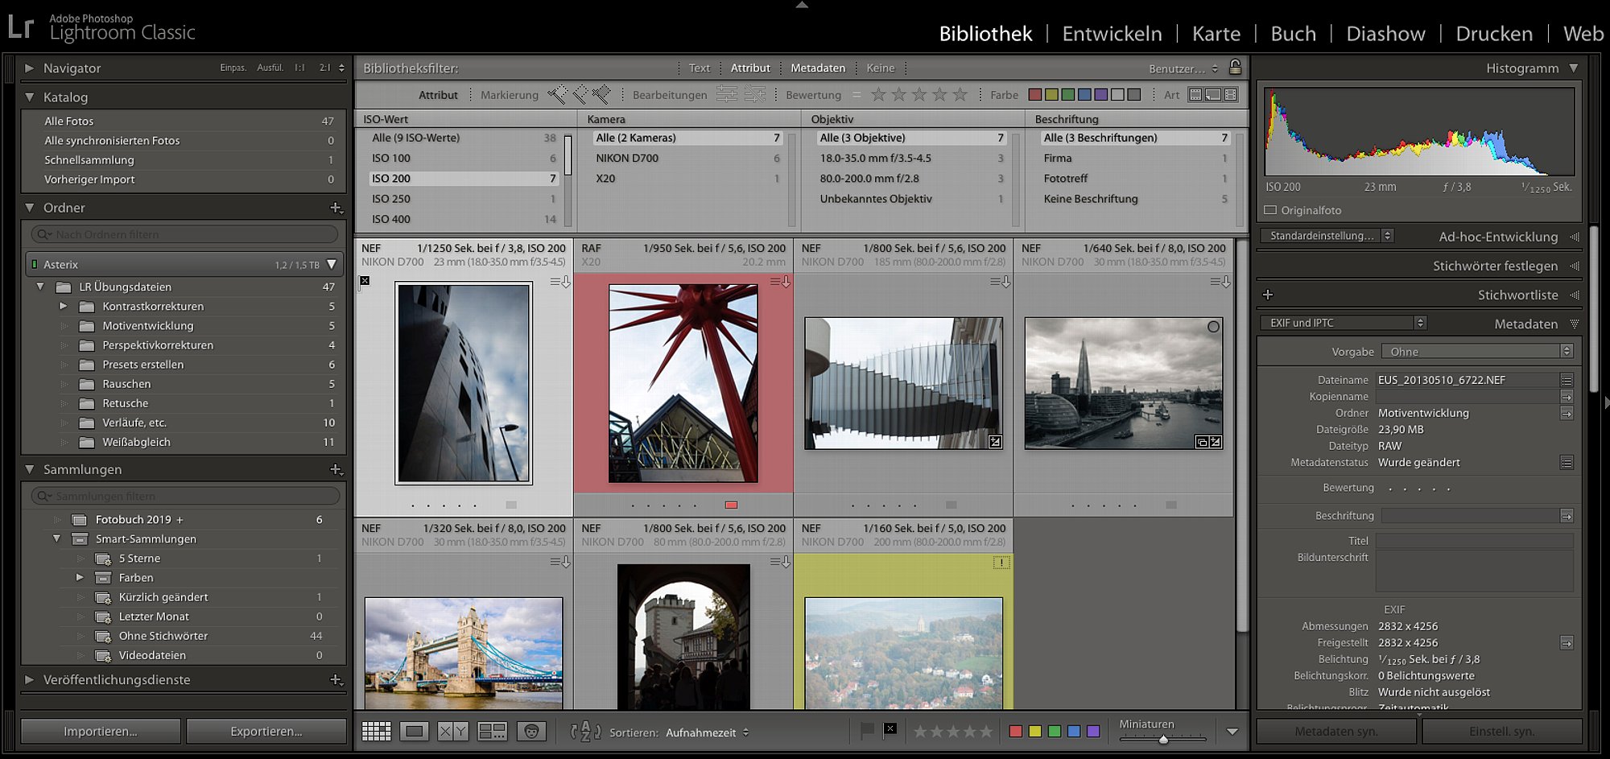Filter by edited photos in Bearbeitungen

click(726, 95)
